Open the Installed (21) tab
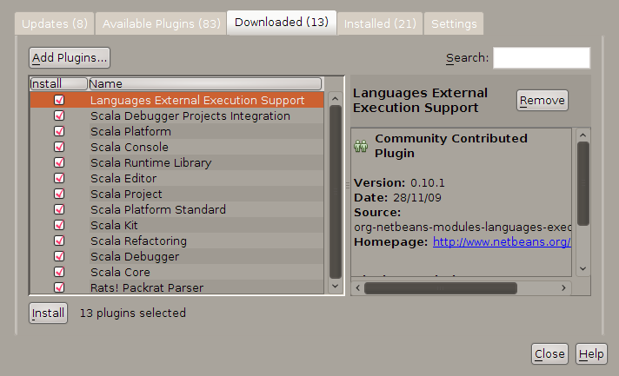The width and height of the screenshot is (619, 376). [380, 23]
